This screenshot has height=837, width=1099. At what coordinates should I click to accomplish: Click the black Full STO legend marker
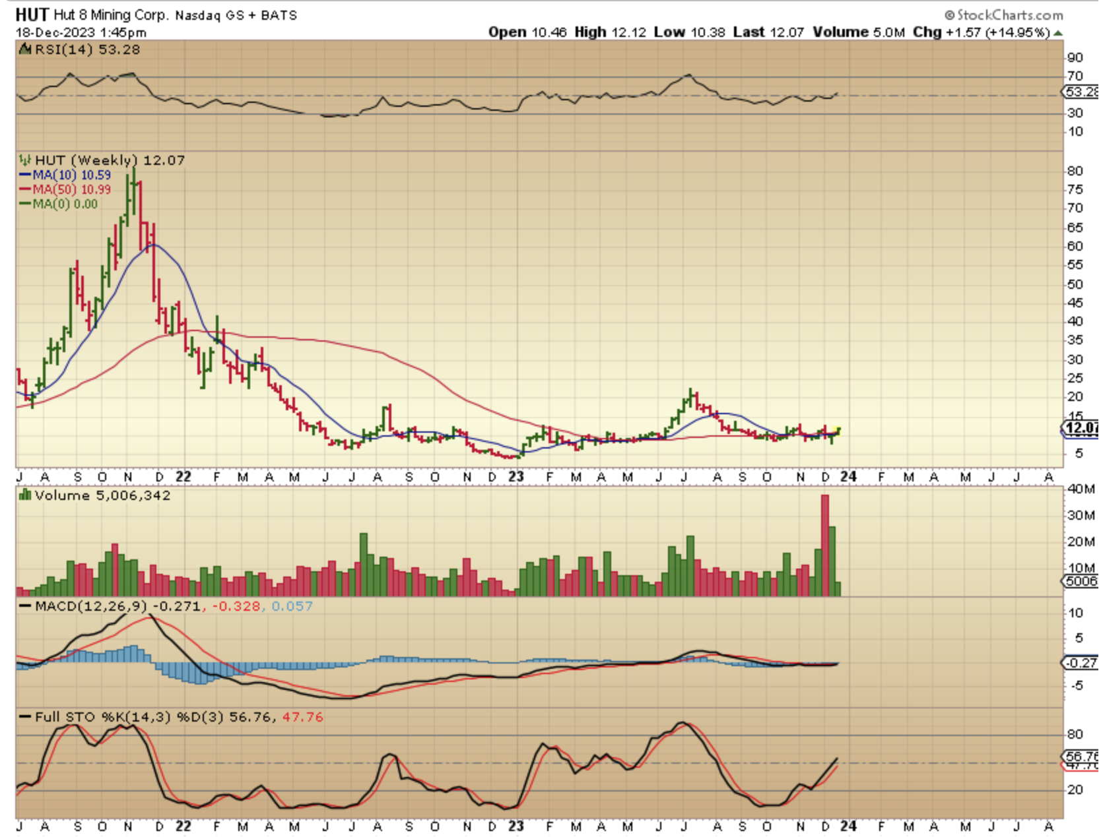[25, 717]
